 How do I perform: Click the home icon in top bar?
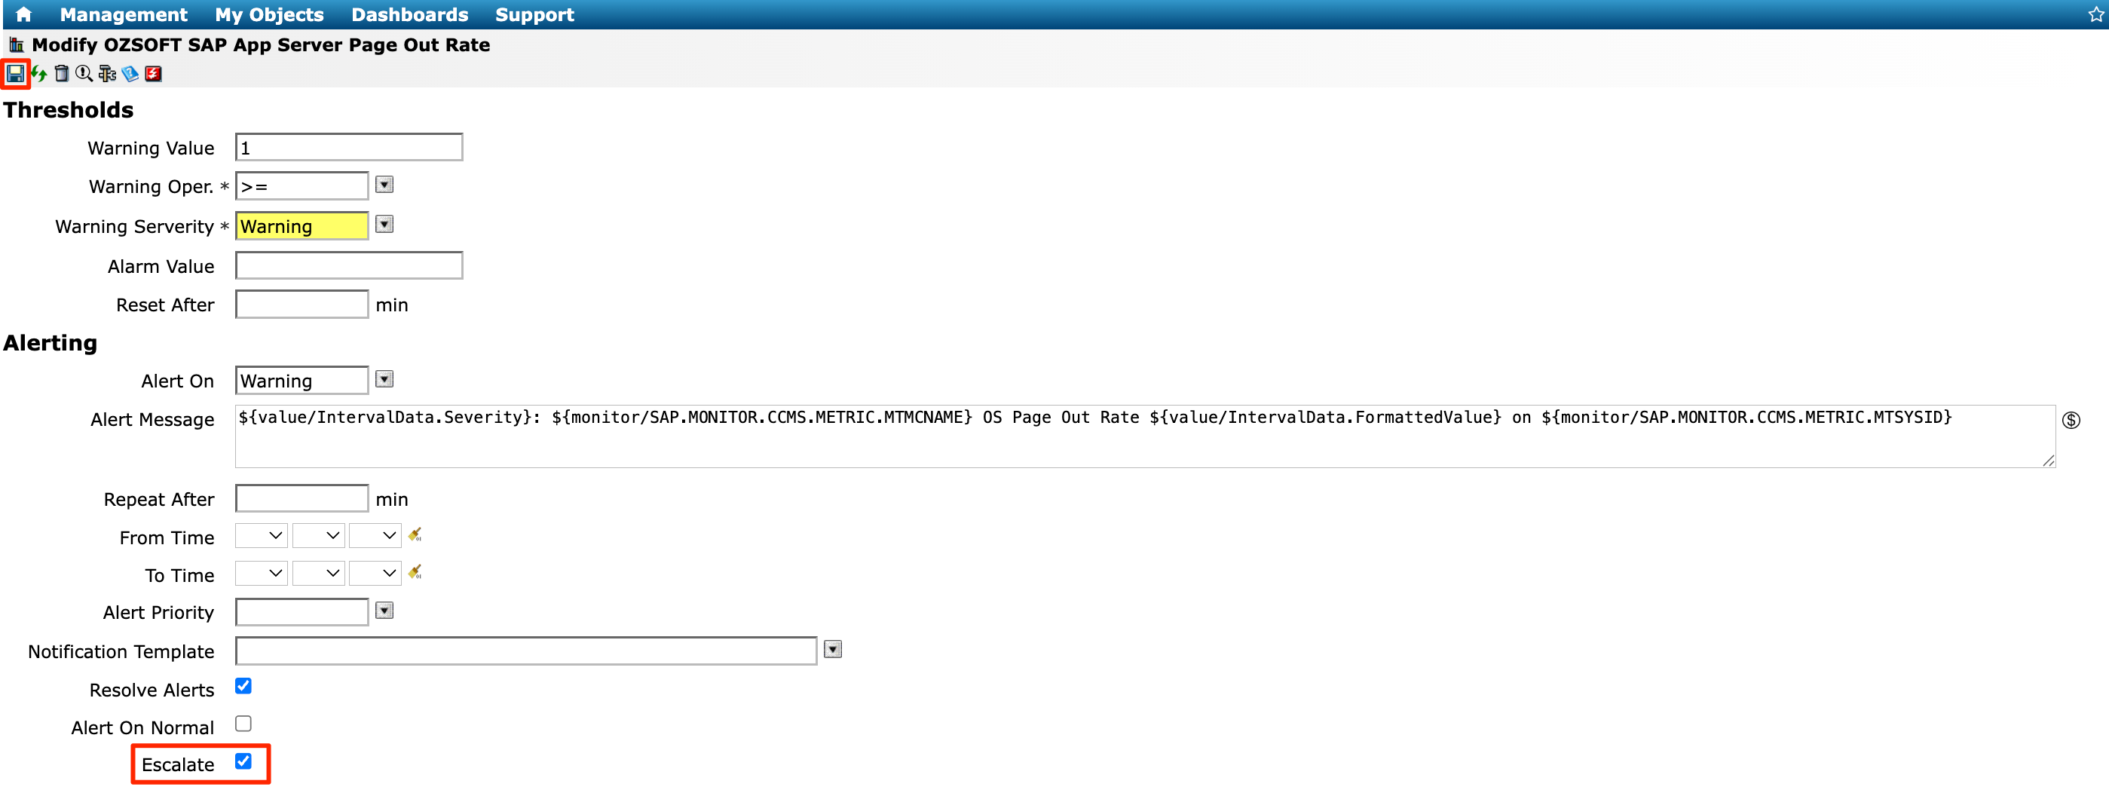23,14
